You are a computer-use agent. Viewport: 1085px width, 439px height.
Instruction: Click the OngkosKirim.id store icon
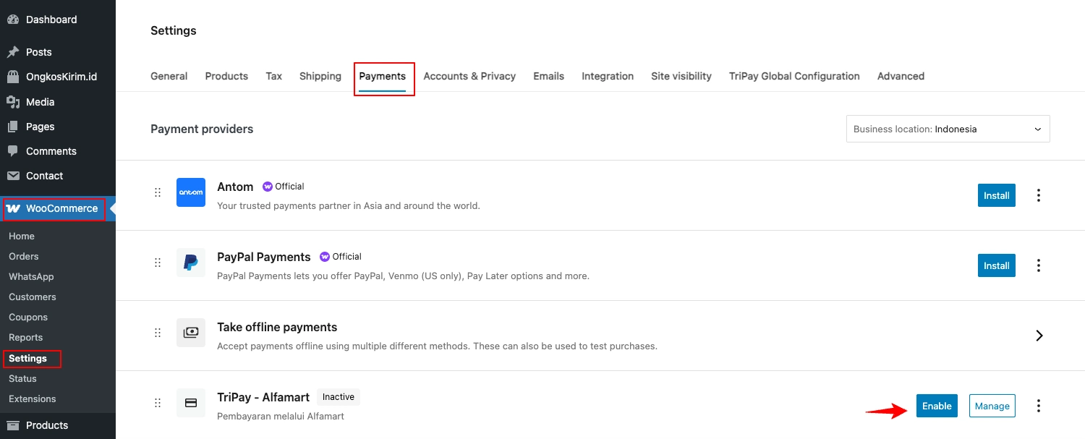tap(13, 77)
